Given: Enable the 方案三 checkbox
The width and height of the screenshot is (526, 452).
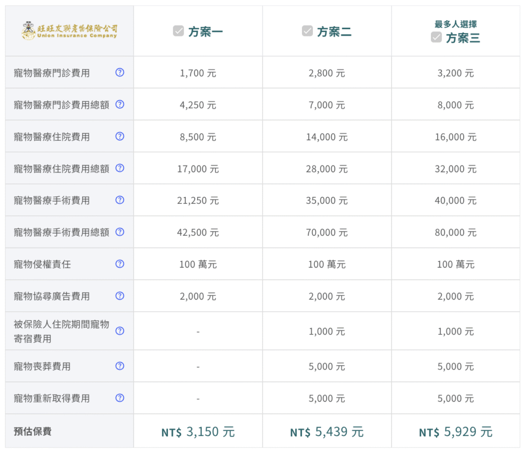Looking at the screenshot, I should [436, 37].
